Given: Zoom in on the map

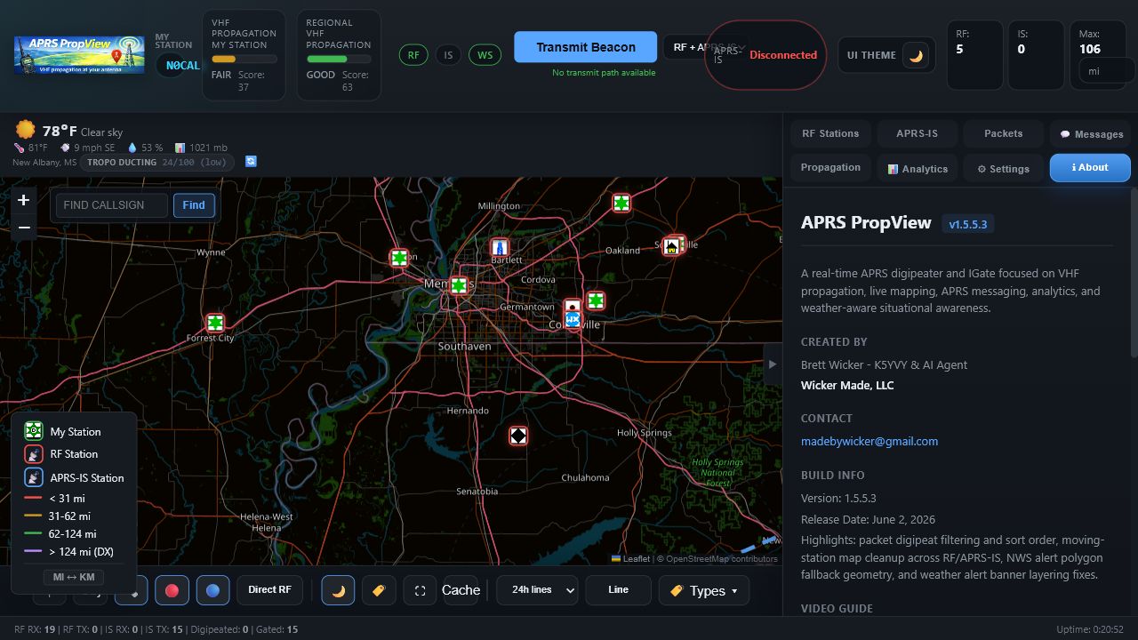Looking at the screenshot, I should [24, 200].
